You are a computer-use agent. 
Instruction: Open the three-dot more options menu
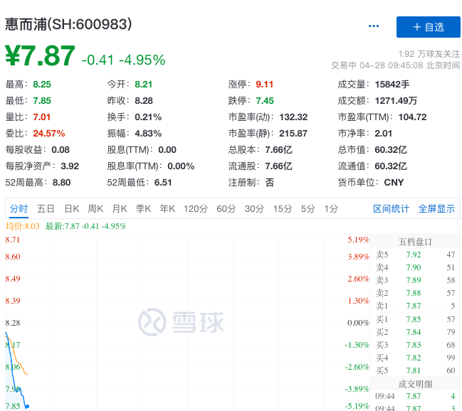374,26
